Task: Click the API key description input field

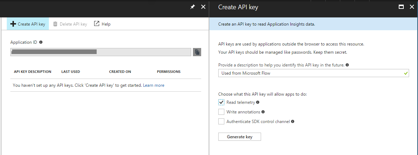Action: click(x=310, y=73)
